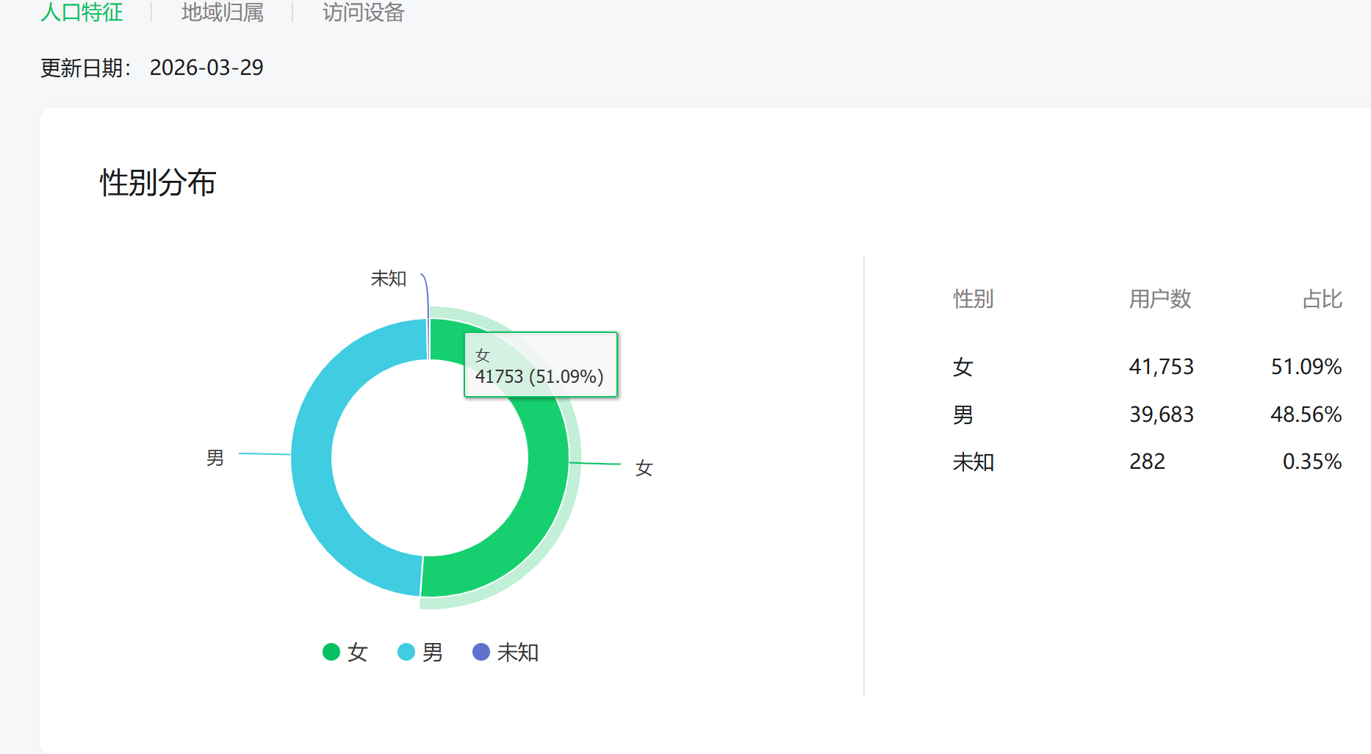The height and width of the screenshot is (754, 1371).
Task: Toggle the 女 legend item
Action: pos(357,652)
